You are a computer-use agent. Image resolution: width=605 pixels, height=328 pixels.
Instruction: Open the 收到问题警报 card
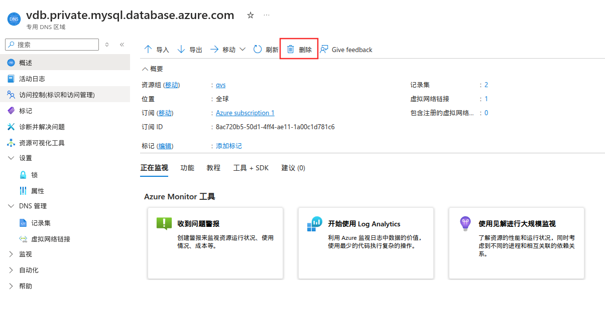coord(215,243)
